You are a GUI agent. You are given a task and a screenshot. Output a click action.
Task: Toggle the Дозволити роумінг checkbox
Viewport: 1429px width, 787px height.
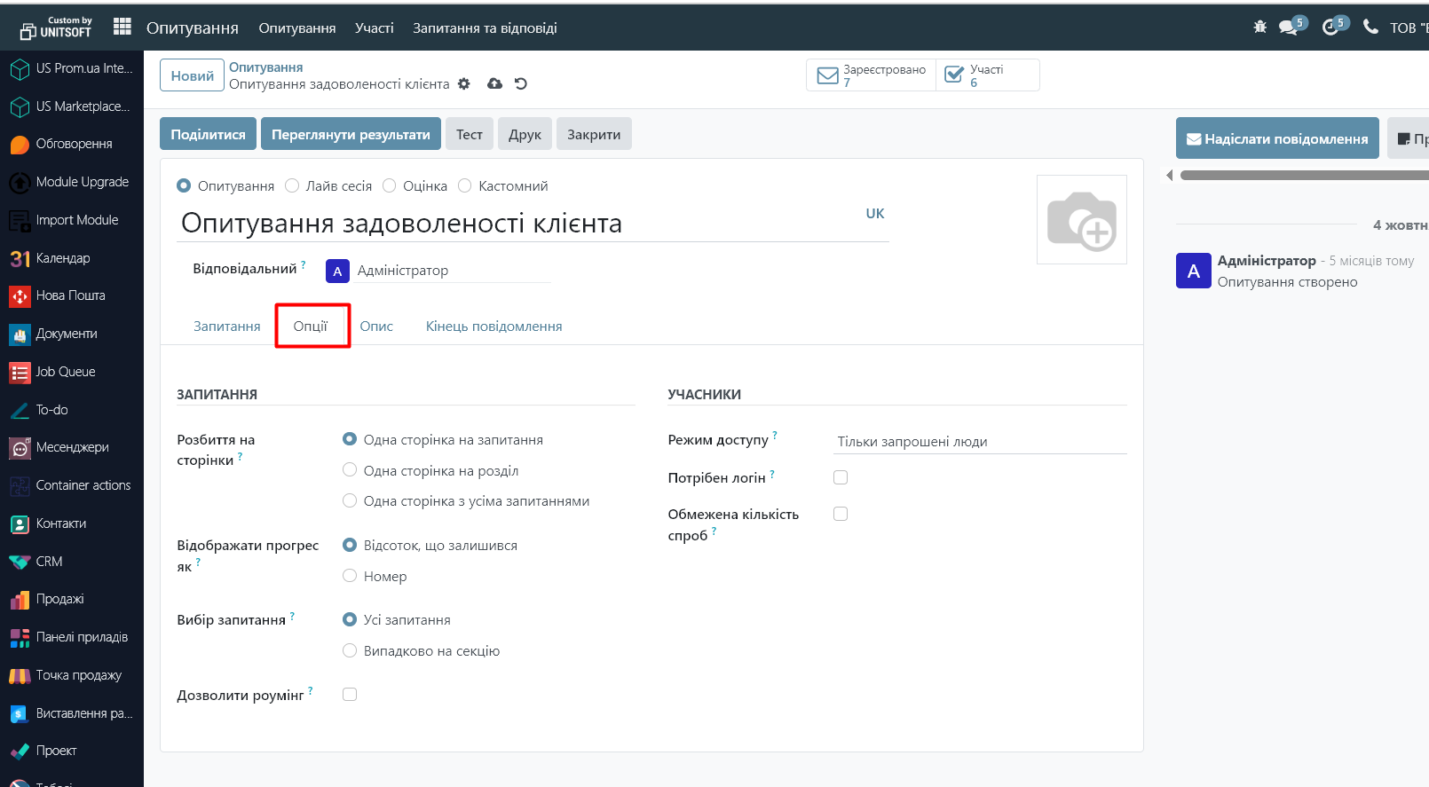pos(350,695)
